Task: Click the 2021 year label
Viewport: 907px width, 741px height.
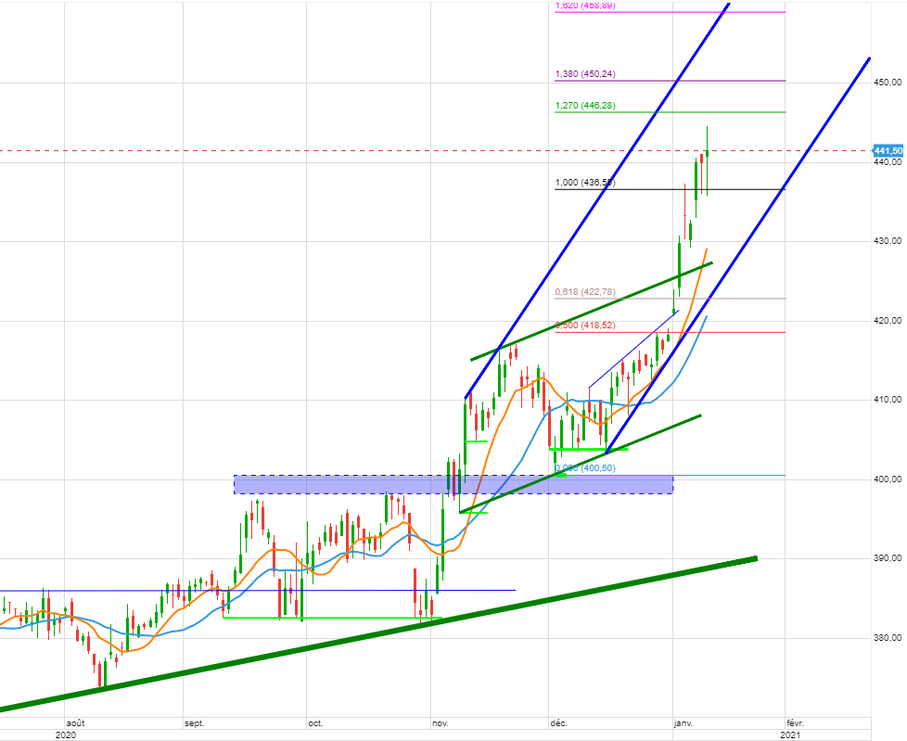Action: point(790,735)
